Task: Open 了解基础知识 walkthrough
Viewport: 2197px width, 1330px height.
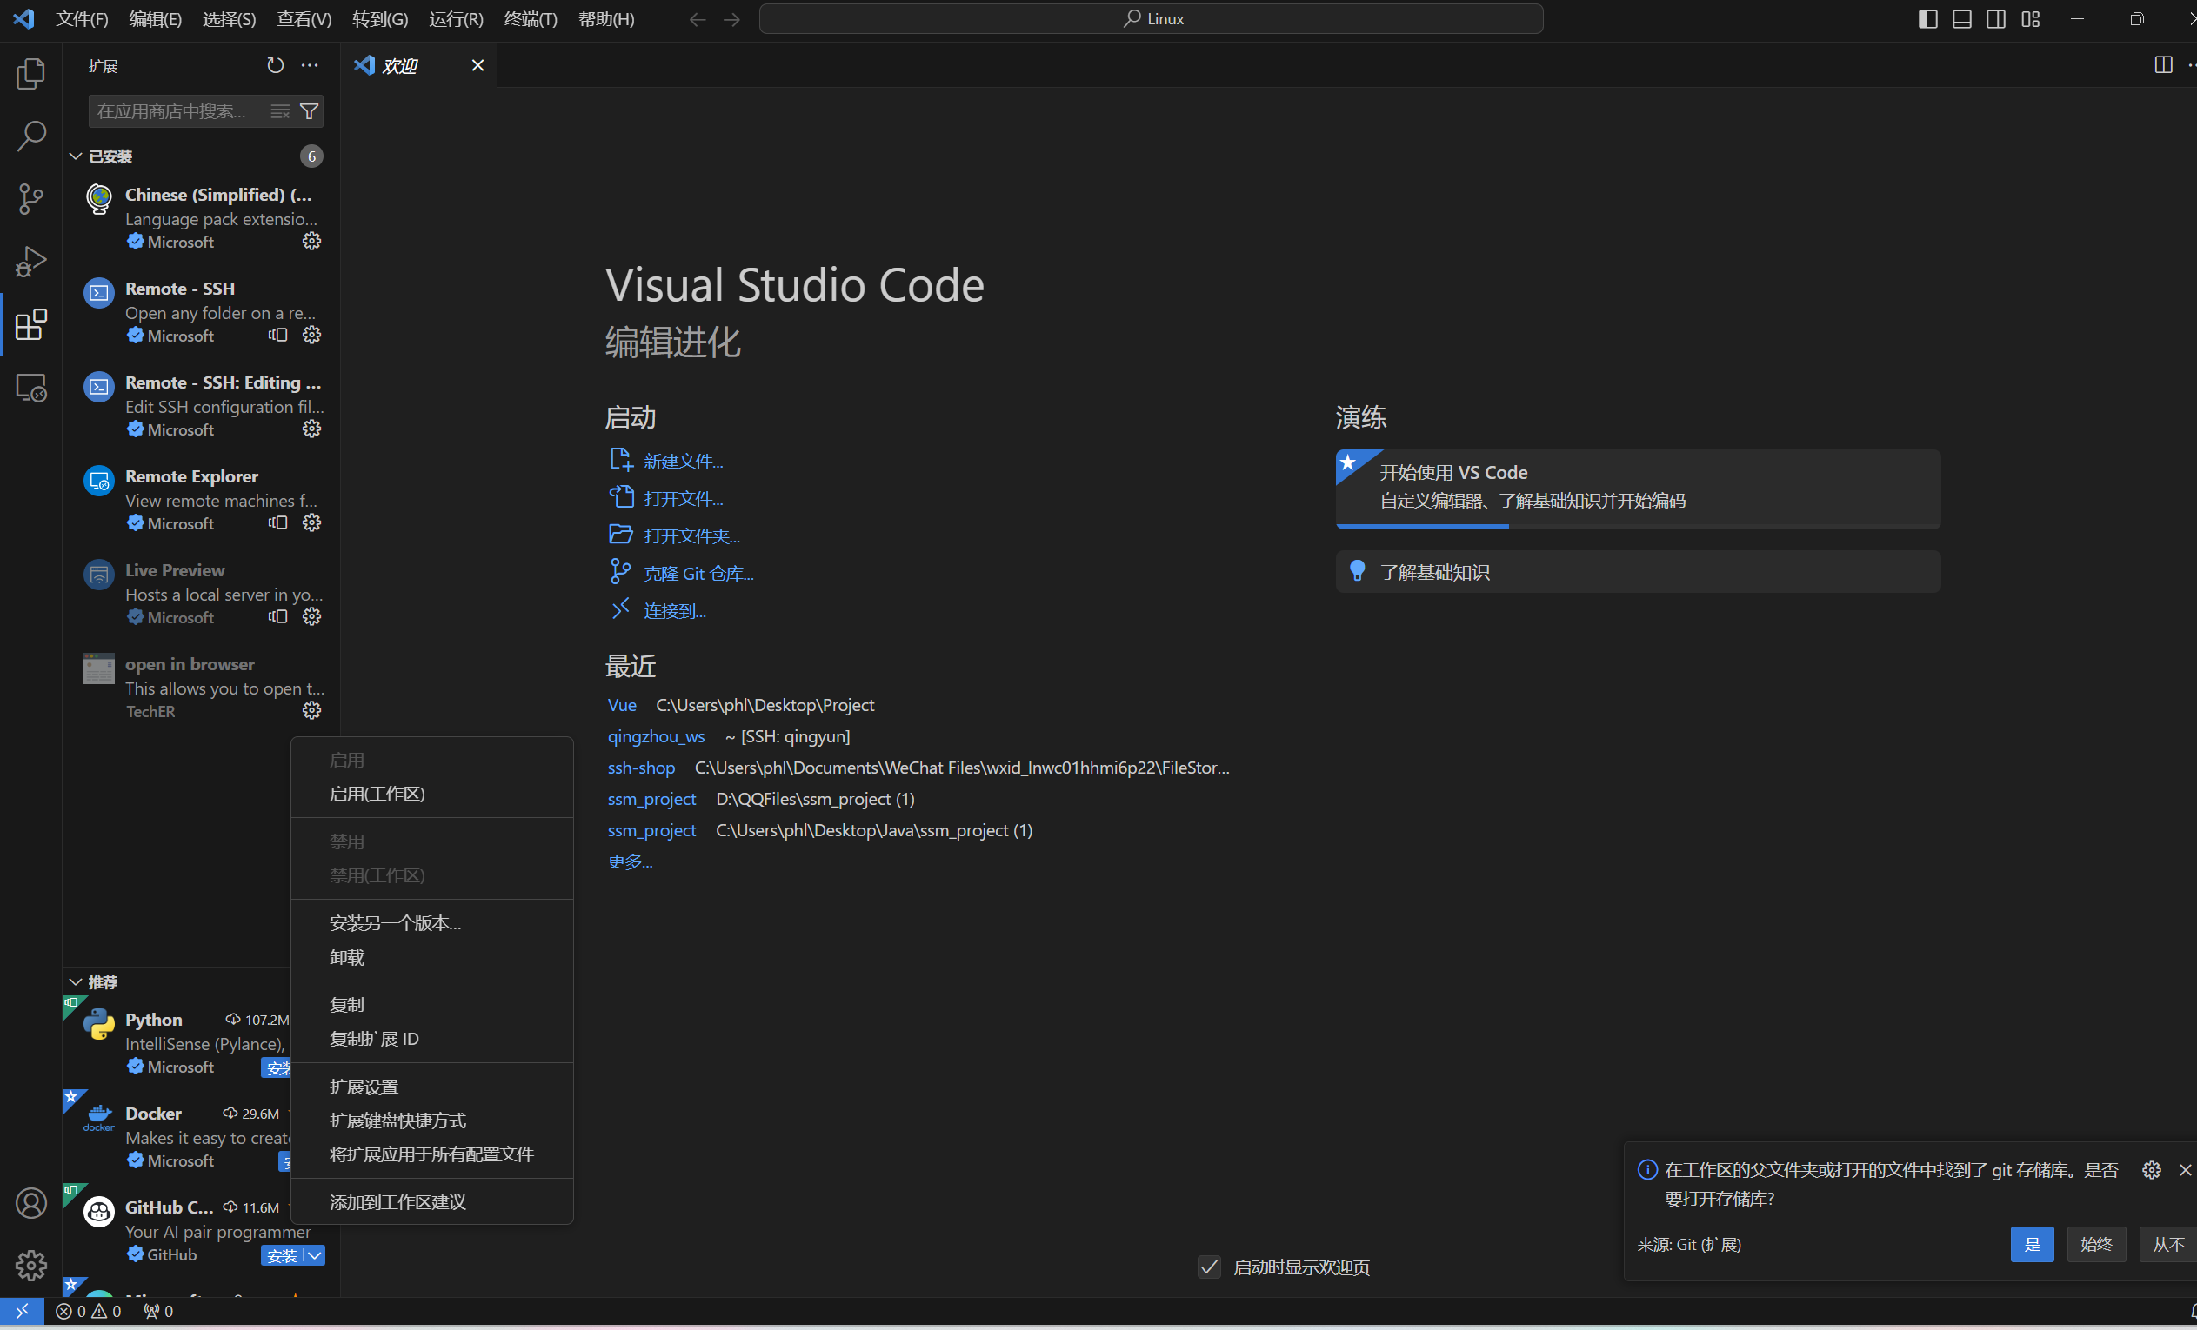Action: pyautogui.click(x=1638, y=571)
